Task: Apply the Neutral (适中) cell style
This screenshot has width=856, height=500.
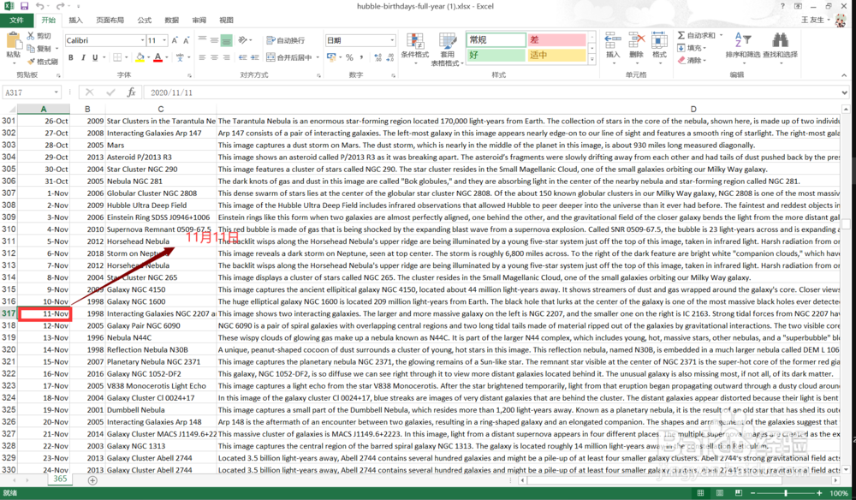Action: pos(556,55)
